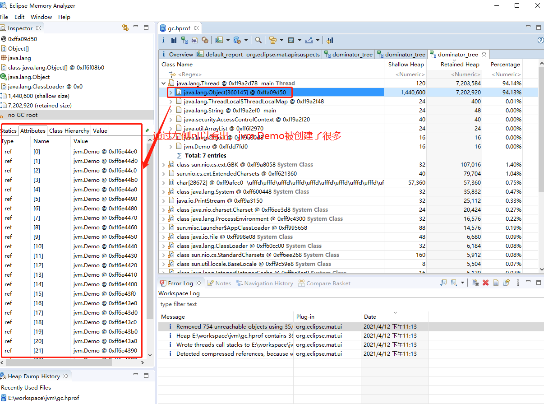Open the Window menu

41,17
